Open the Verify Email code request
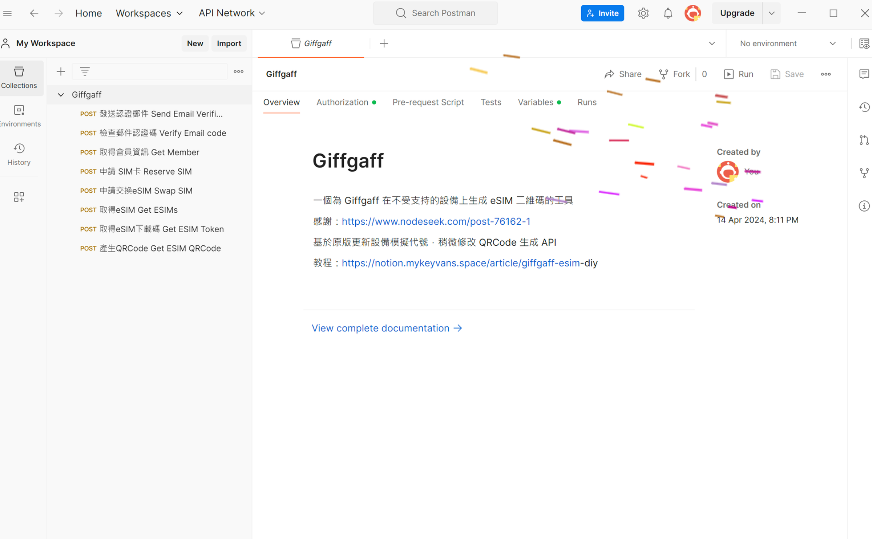 click(x=149, y=133)
